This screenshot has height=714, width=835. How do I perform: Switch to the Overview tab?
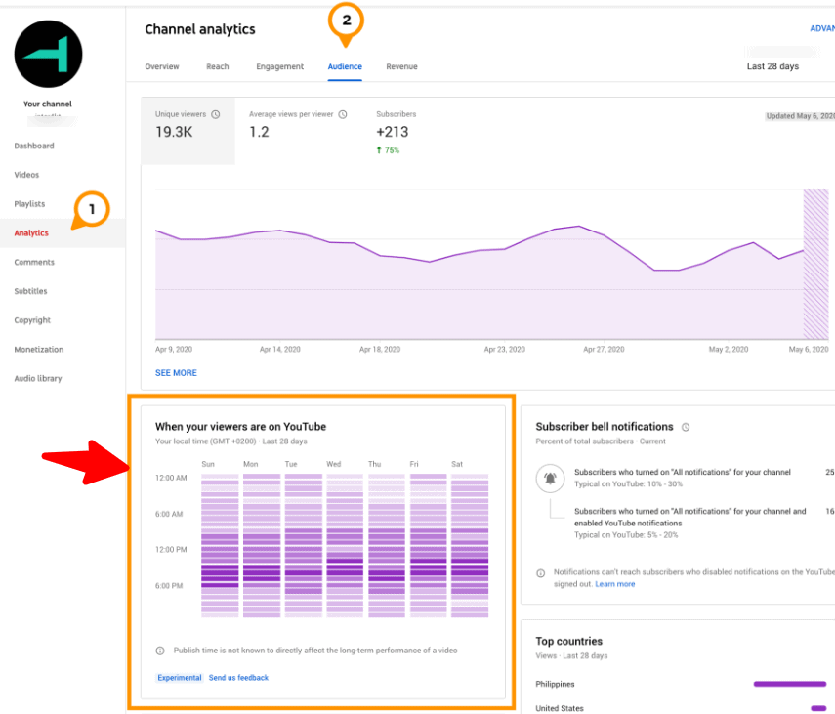(x=162, y=66)
